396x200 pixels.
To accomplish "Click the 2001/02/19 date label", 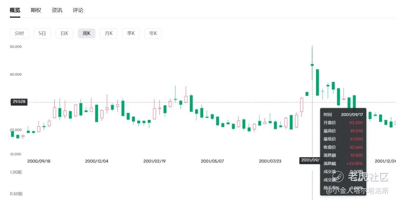I will 155,161.
